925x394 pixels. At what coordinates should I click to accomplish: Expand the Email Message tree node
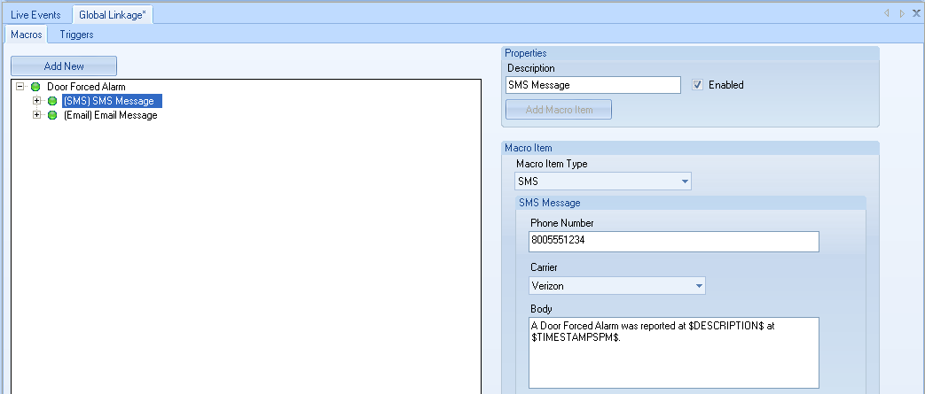tap(36, 115)
